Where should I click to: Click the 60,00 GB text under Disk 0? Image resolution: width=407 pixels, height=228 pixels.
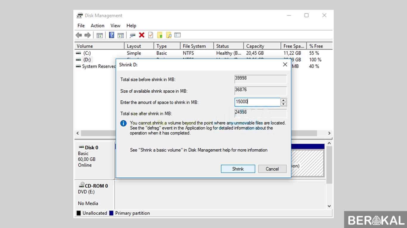(87, 159)
